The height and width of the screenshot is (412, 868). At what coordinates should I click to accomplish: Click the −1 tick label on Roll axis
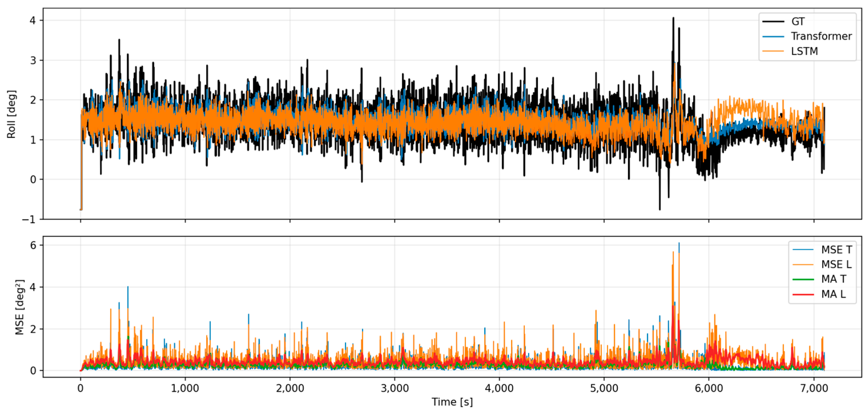29,219
